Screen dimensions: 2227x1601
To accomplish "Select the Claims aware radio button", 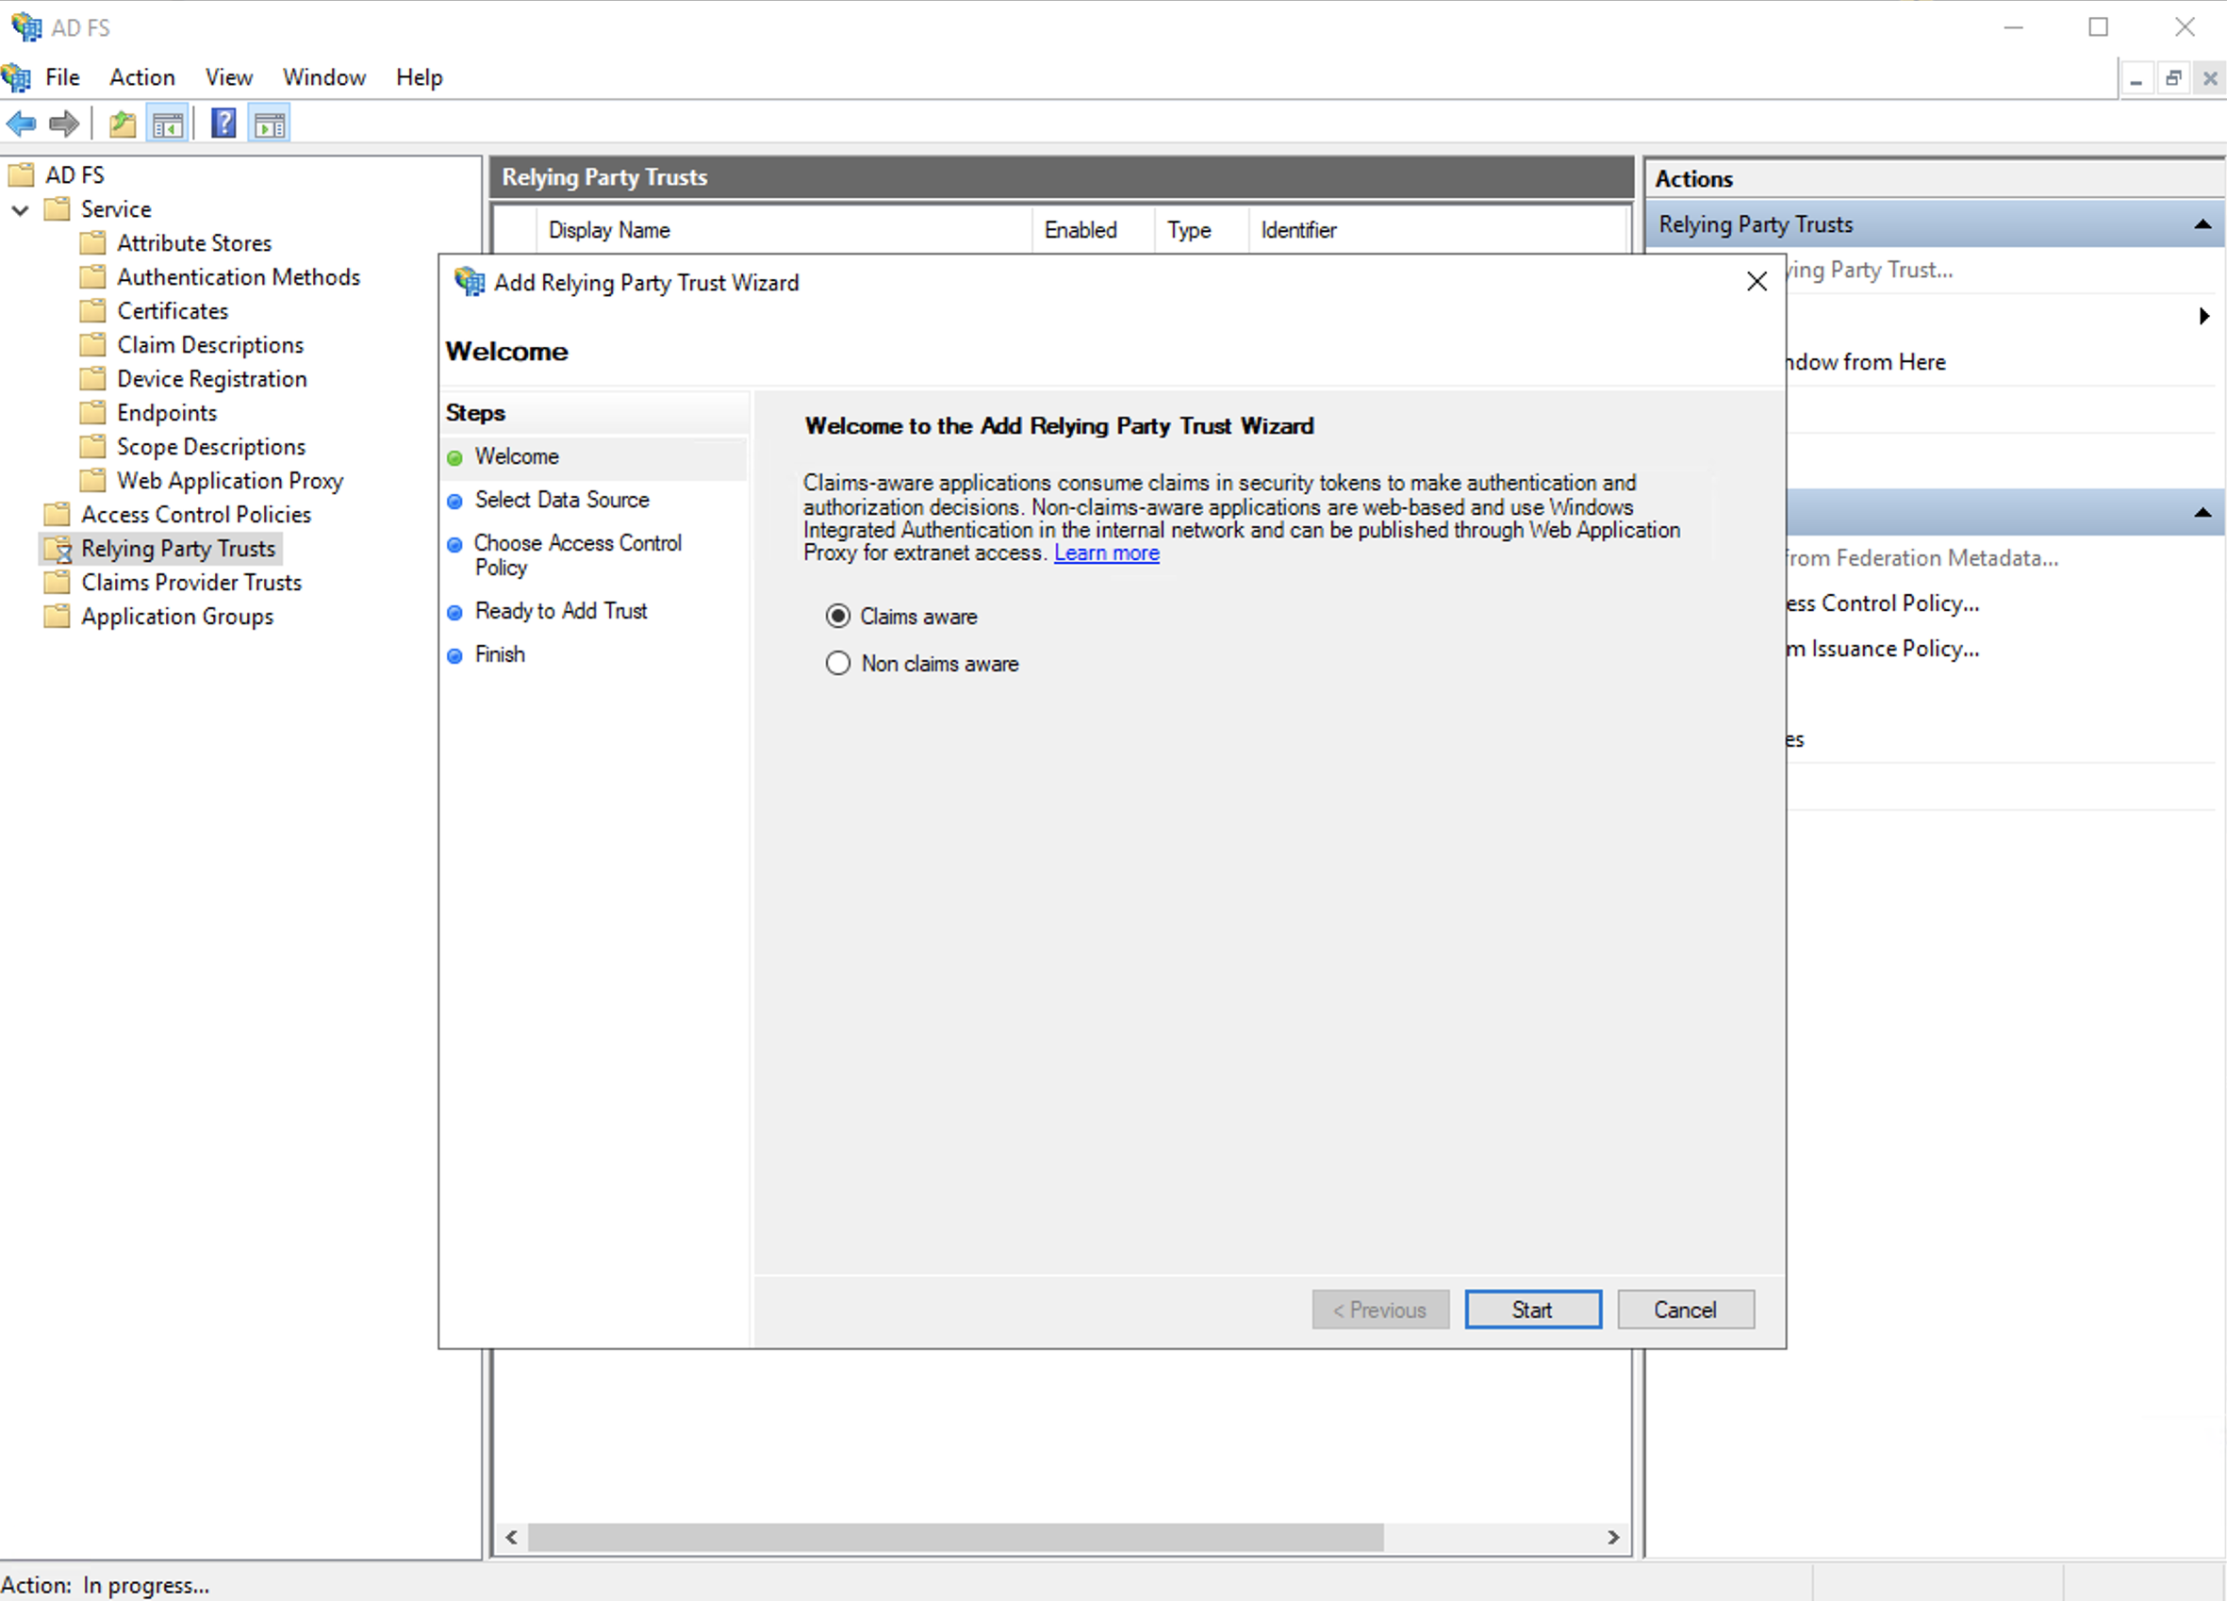I will (837, 616).
